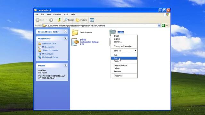The height and width of the screenshot is (115, 205).
Task: Click the My Documents icon
Action: [x=40, y=47]
